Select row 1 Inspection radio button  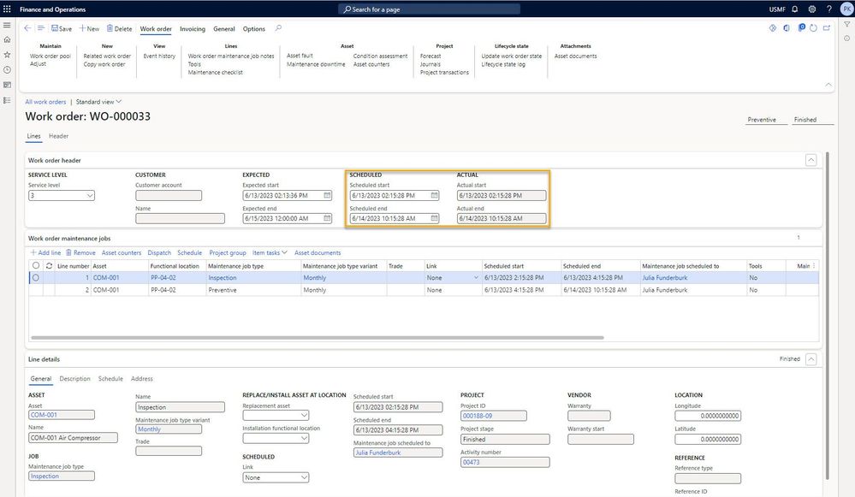(36, 277)
